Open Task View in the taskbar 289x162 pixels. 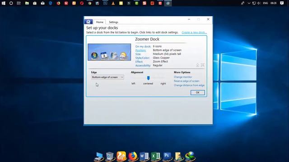click(x=19, y=3)
